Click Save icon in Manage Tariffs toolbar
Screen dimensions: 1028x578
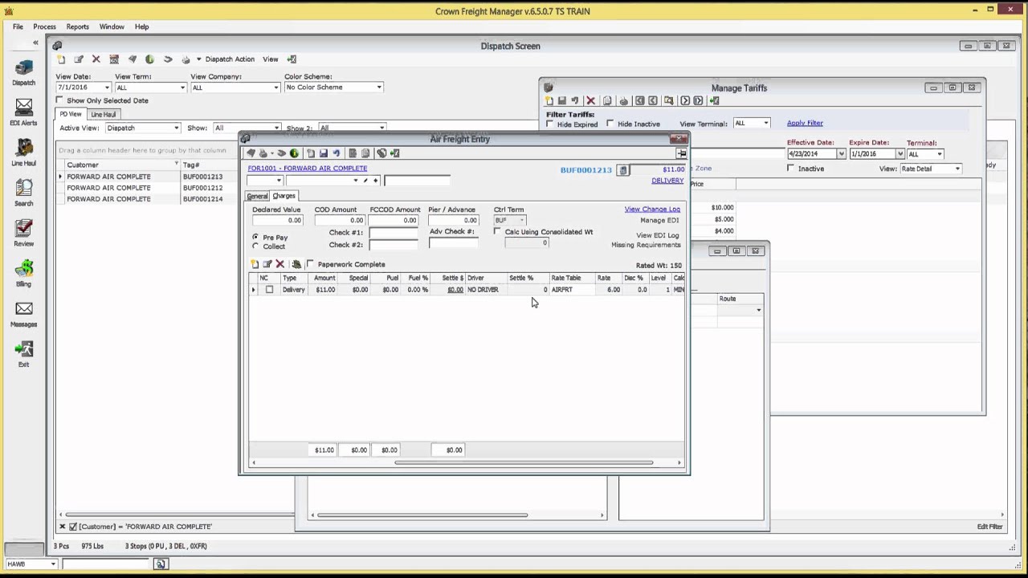pos(562,101)
